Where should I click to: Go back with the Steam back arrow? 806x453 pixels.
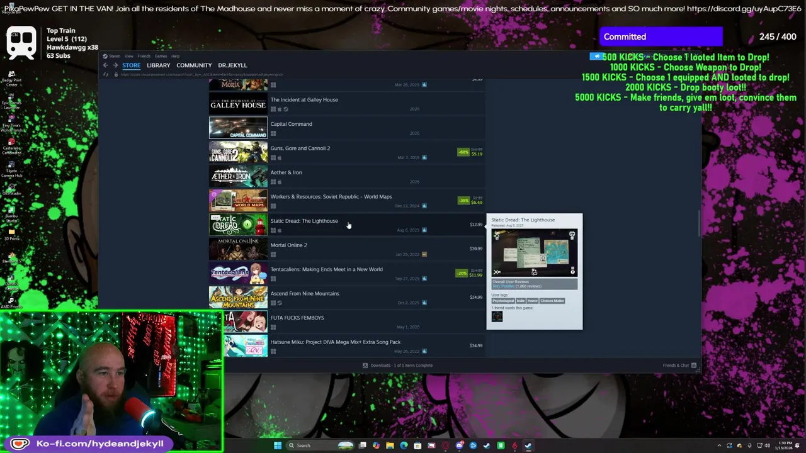[105, 65]
